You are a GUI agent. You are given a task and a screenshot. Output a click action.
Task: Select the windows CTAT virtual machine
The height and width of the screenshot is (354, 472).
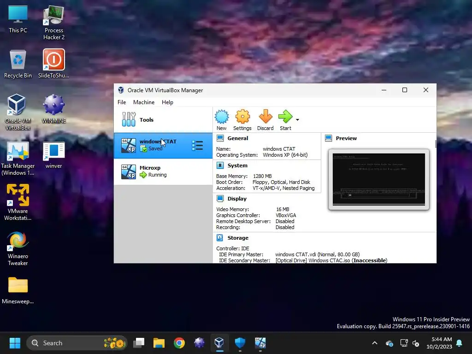163,145
